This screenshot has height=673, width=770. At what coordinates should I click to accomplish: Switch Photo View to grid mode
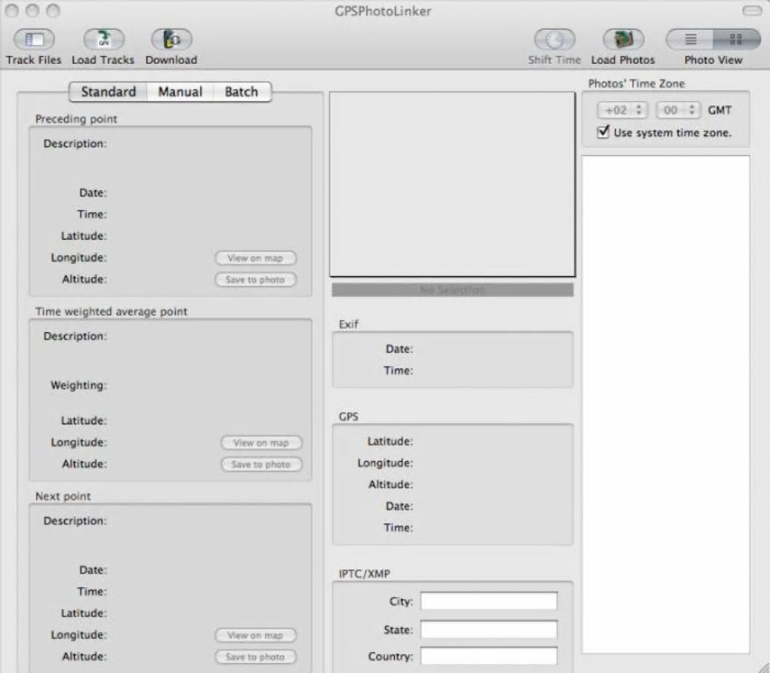click(736, 39)
